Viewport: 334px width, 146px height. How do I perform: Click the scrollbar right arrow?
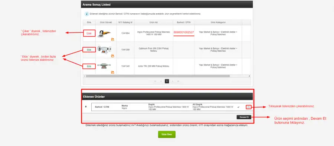(x=249, y=76)
